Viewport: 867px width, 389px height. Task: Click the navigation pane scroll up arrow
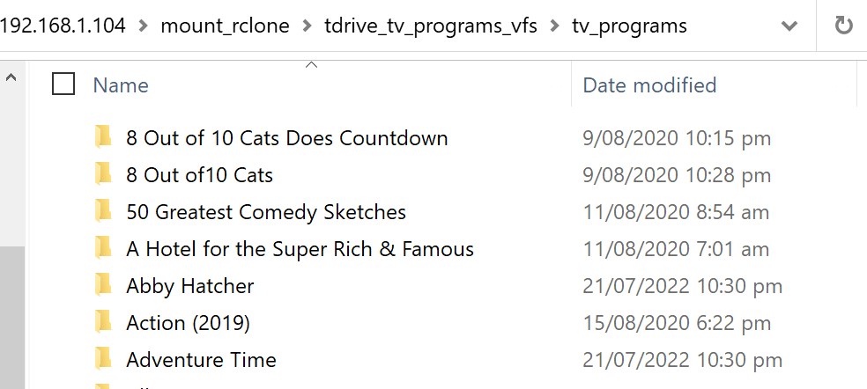(11, 78)
